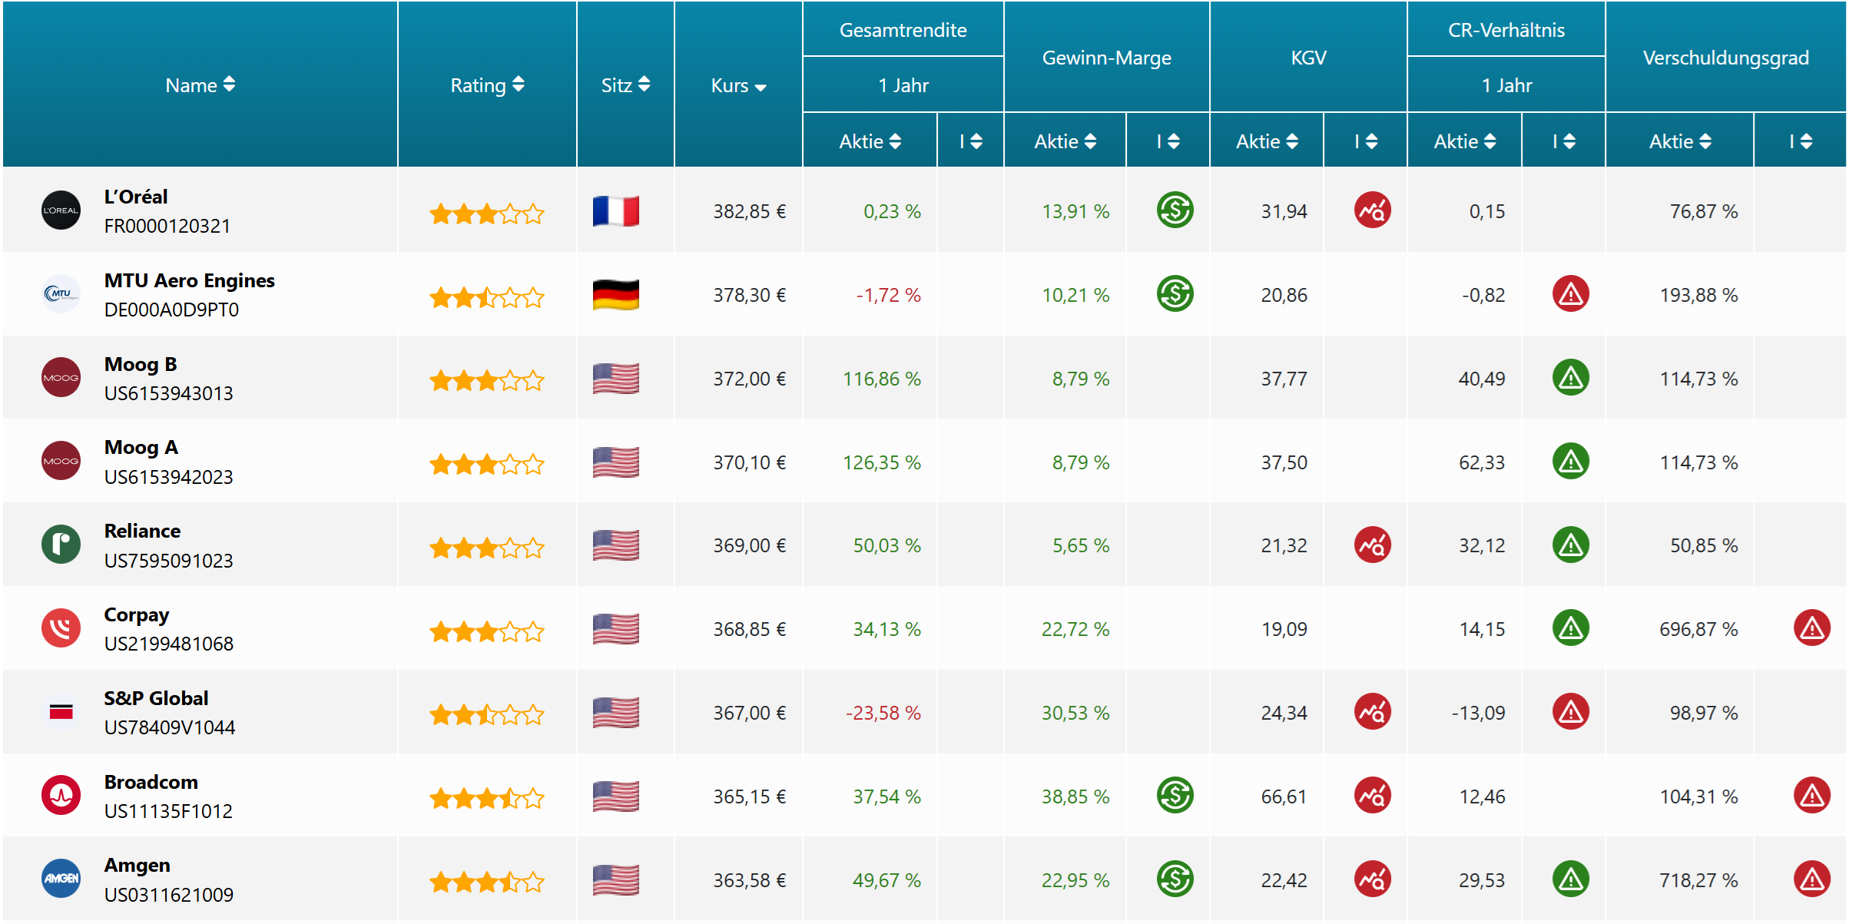1849x924 pixels.
Task: Click Corpay green CR warning icon
Action: [x=1570, y=628]
